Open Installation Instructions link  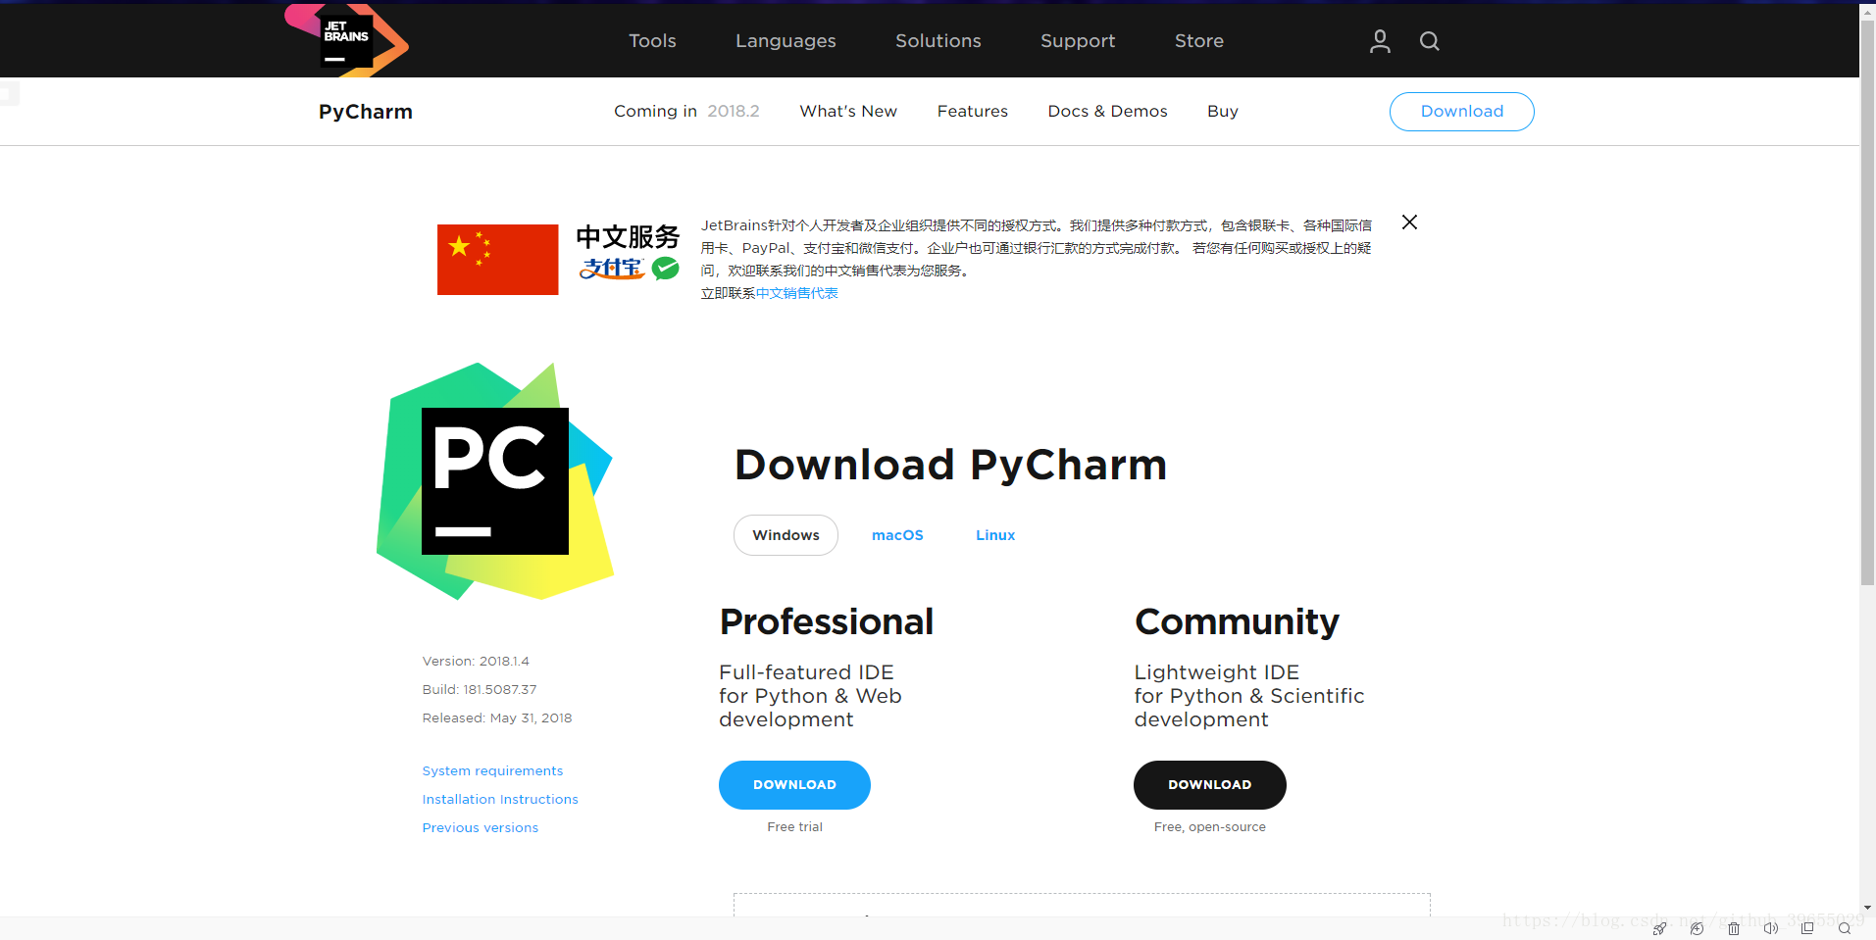pos(500,800)
